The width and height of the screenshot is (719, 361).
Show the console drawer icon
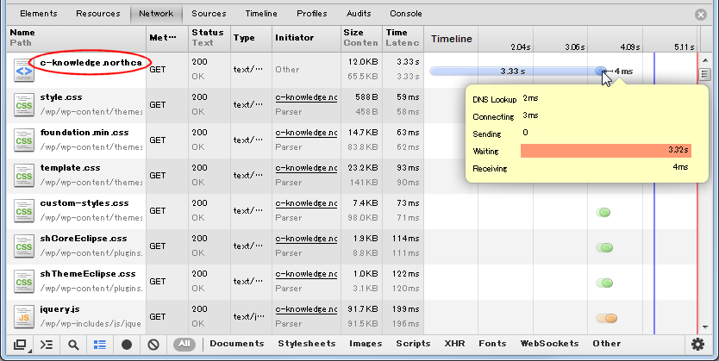tap(47, 345)
